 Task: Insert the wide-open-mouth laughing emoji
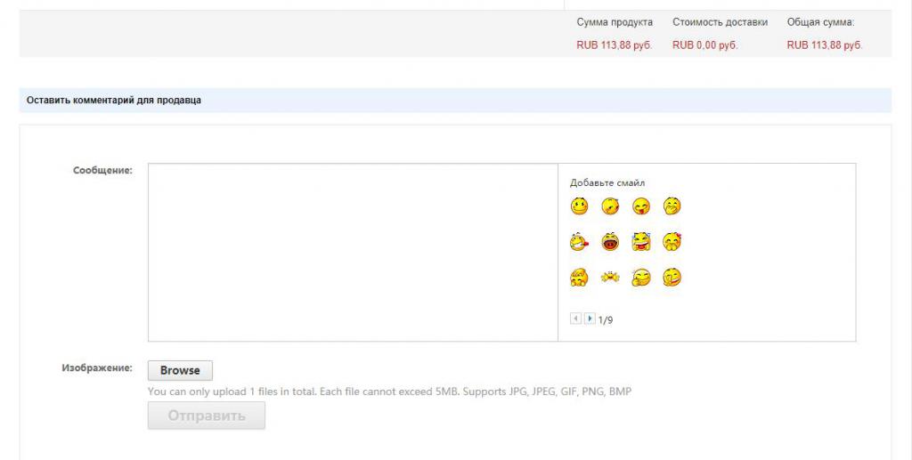tap(610, 242)
